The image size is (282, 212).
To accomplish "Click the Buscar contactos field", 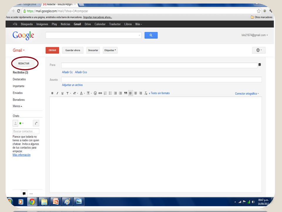I will click(x=26, y=131).
